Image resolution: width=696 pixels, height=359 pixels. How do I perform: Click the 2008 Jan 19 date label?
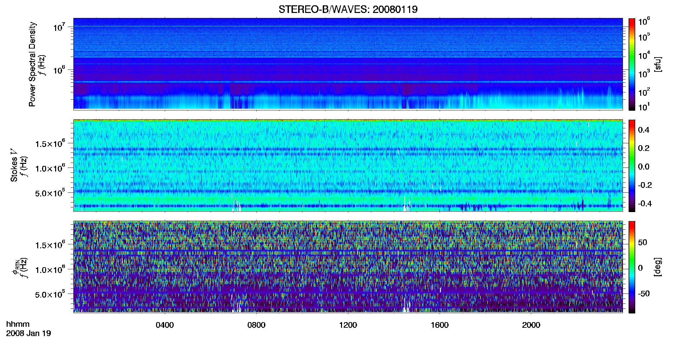tap(29, 333)
